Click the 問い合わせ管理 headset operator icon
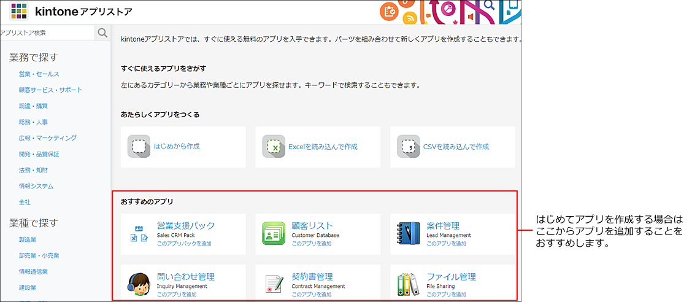The width and height of the screenshot is (692, 302). [x=139, y=284]
